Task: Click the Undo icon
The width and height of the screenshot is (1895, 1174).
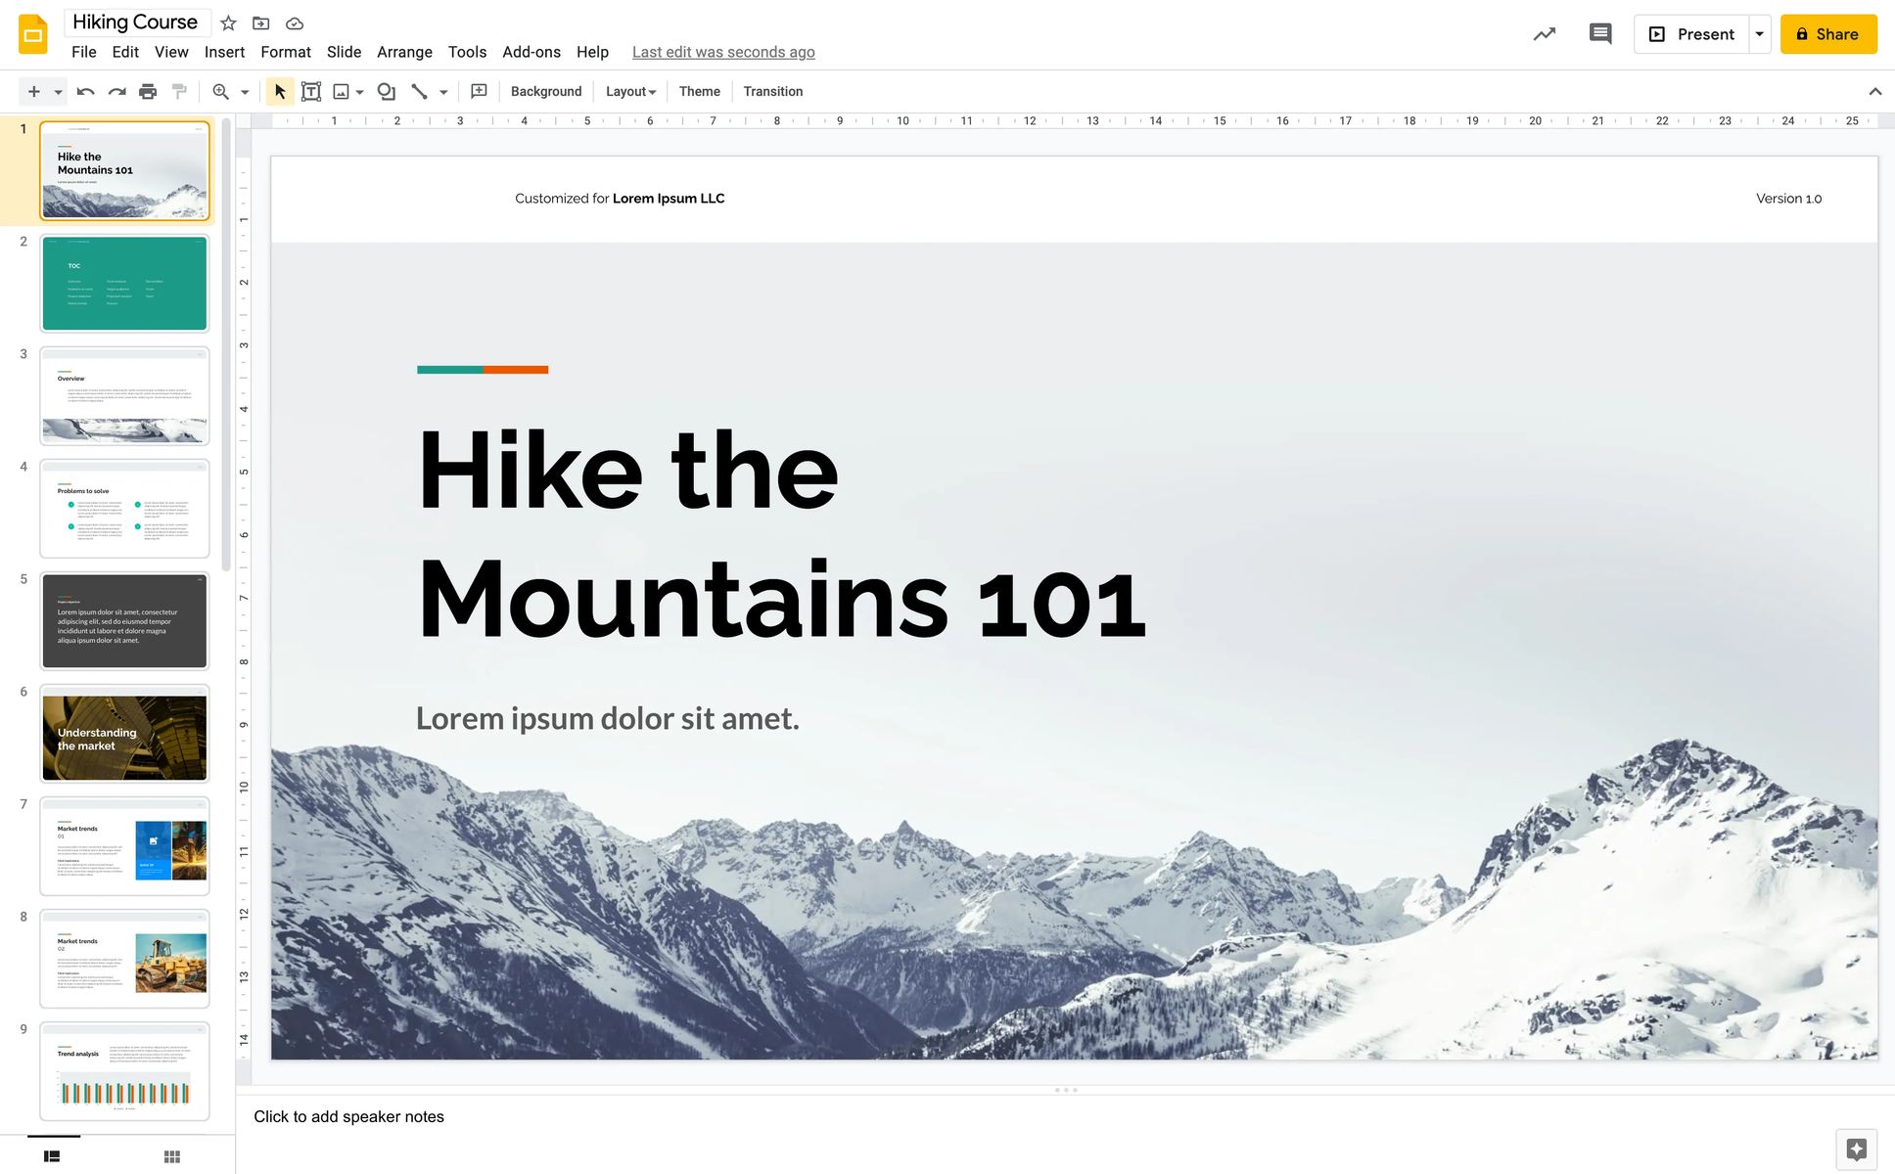Action: click(86, 91)
